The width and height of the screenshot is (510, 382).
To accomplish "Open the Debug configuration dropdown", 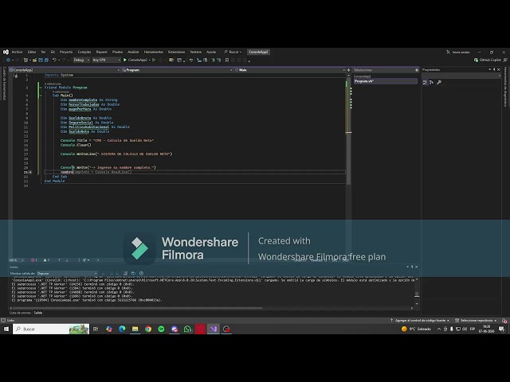I will [81, 60].
